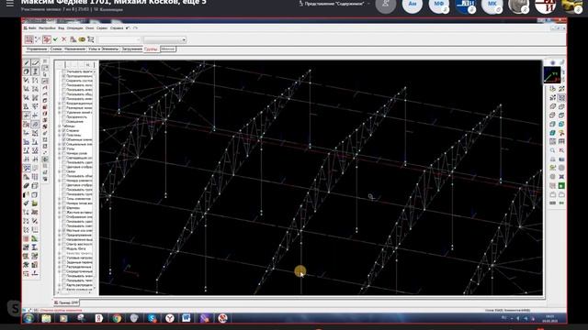Click the red highlighted icon in the top toolbar
This screenshot has width=588, height=330.
(47, 39)
